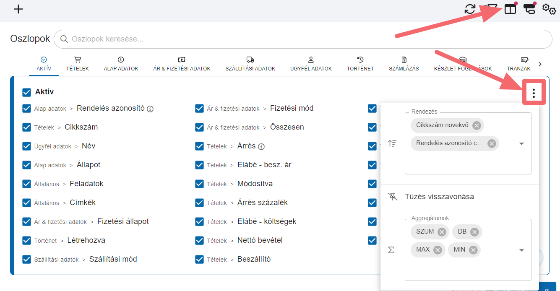
Task: Switch to the Szállítási adatok tab
Action: click(x=250, y=64)
